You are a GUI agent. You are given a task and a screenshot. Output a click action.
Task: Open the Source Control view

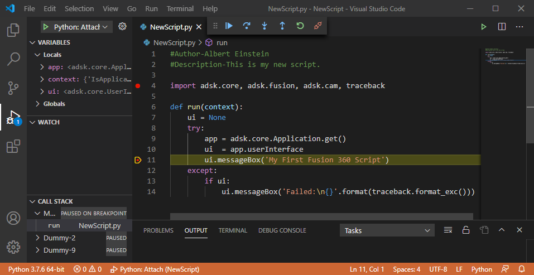tap(13, 88)
